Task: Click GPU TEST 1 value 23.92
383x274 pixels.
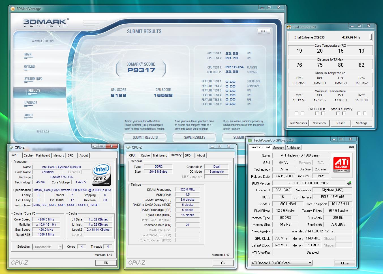Action: pyautogui.click(x=232, y=53)
